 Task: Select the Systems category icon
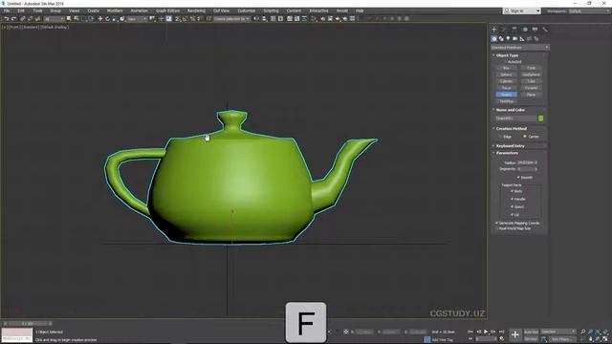535,38
